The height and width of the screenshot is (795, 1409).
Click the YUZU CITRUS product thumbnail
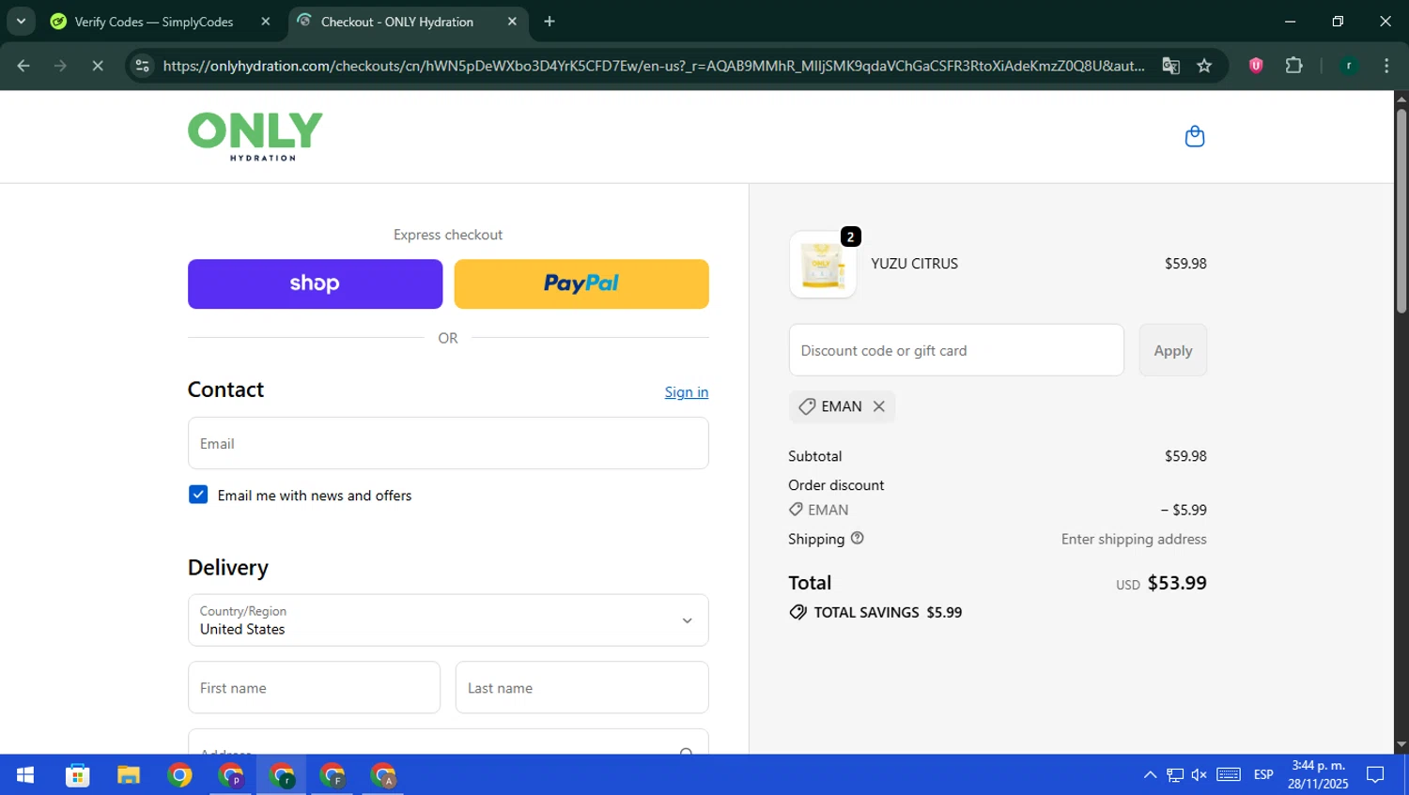pos(823,265)
